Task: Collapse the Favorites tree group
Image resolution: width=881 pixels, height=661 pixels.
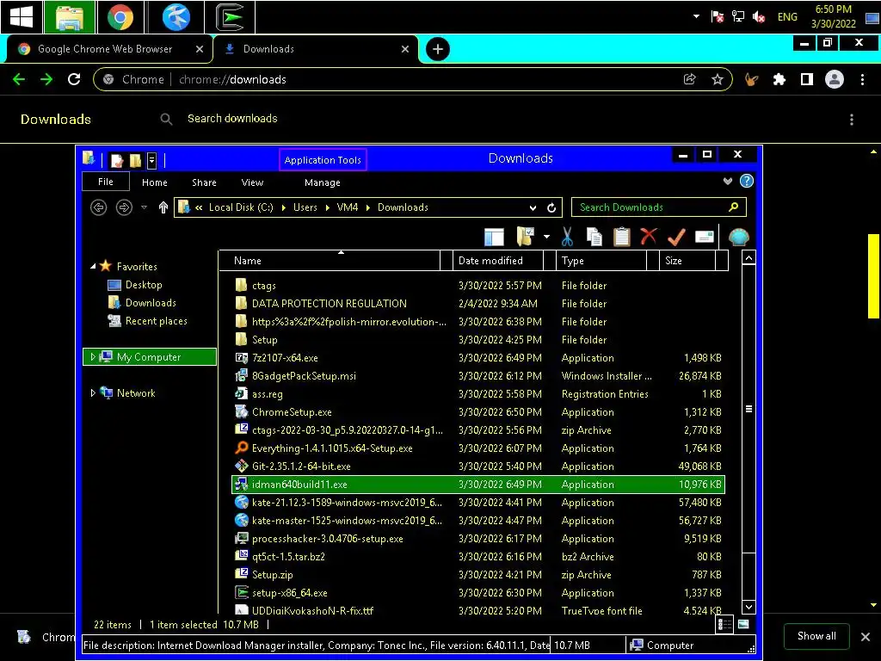Action: [93, 267]
